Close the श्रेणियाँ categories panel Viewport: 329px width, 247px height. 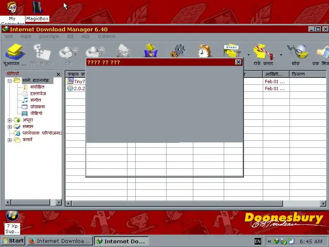pos(58,75)
